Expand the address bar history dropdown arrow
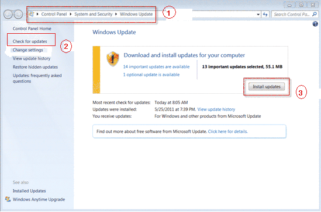 (258, 15)
